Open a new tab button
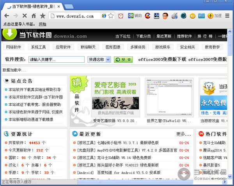Image resolution: width=234 pixels, height=186 pixels. tap(69, 7)
